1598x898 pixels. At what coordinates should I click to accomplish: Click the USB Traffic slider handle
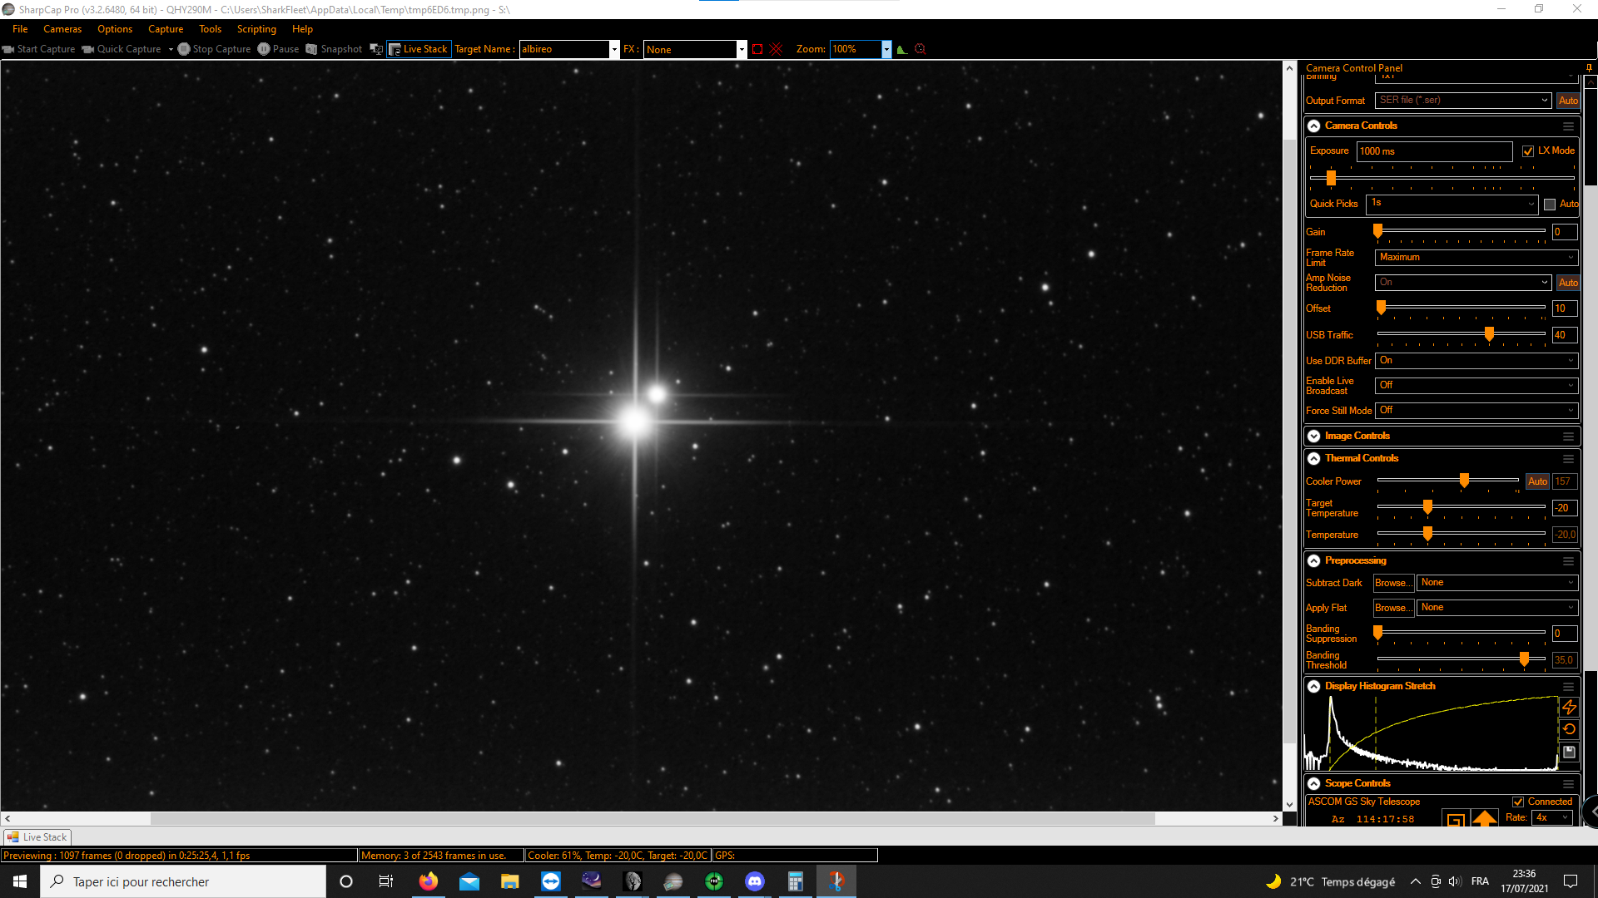[x=1490, y=334]
